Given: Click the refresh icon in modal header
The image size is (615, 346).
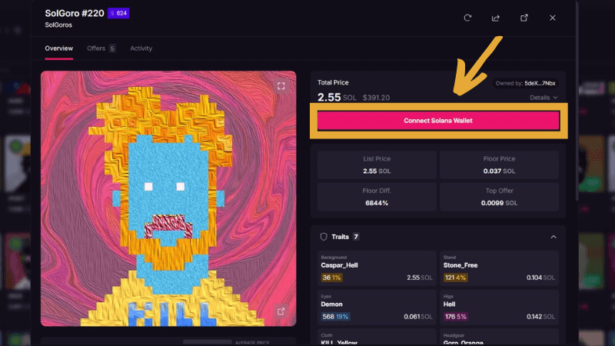Looking at the screenshot, I should point(467,18).
